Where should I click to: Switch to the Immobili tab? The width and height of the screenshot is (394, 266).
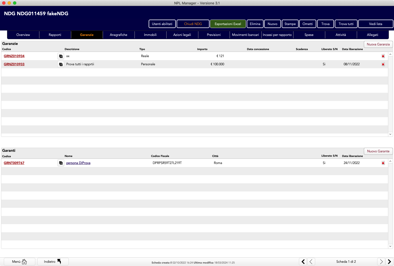coord(150,35)
